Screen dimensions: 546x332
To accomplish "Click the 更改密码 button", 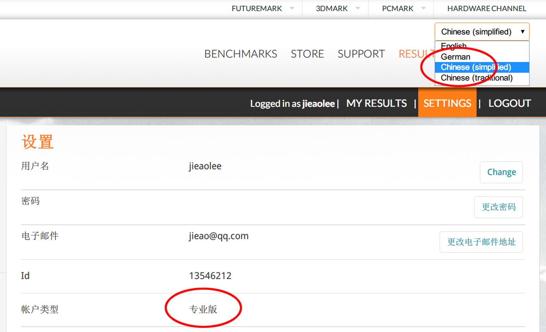I will click(498, 207).
